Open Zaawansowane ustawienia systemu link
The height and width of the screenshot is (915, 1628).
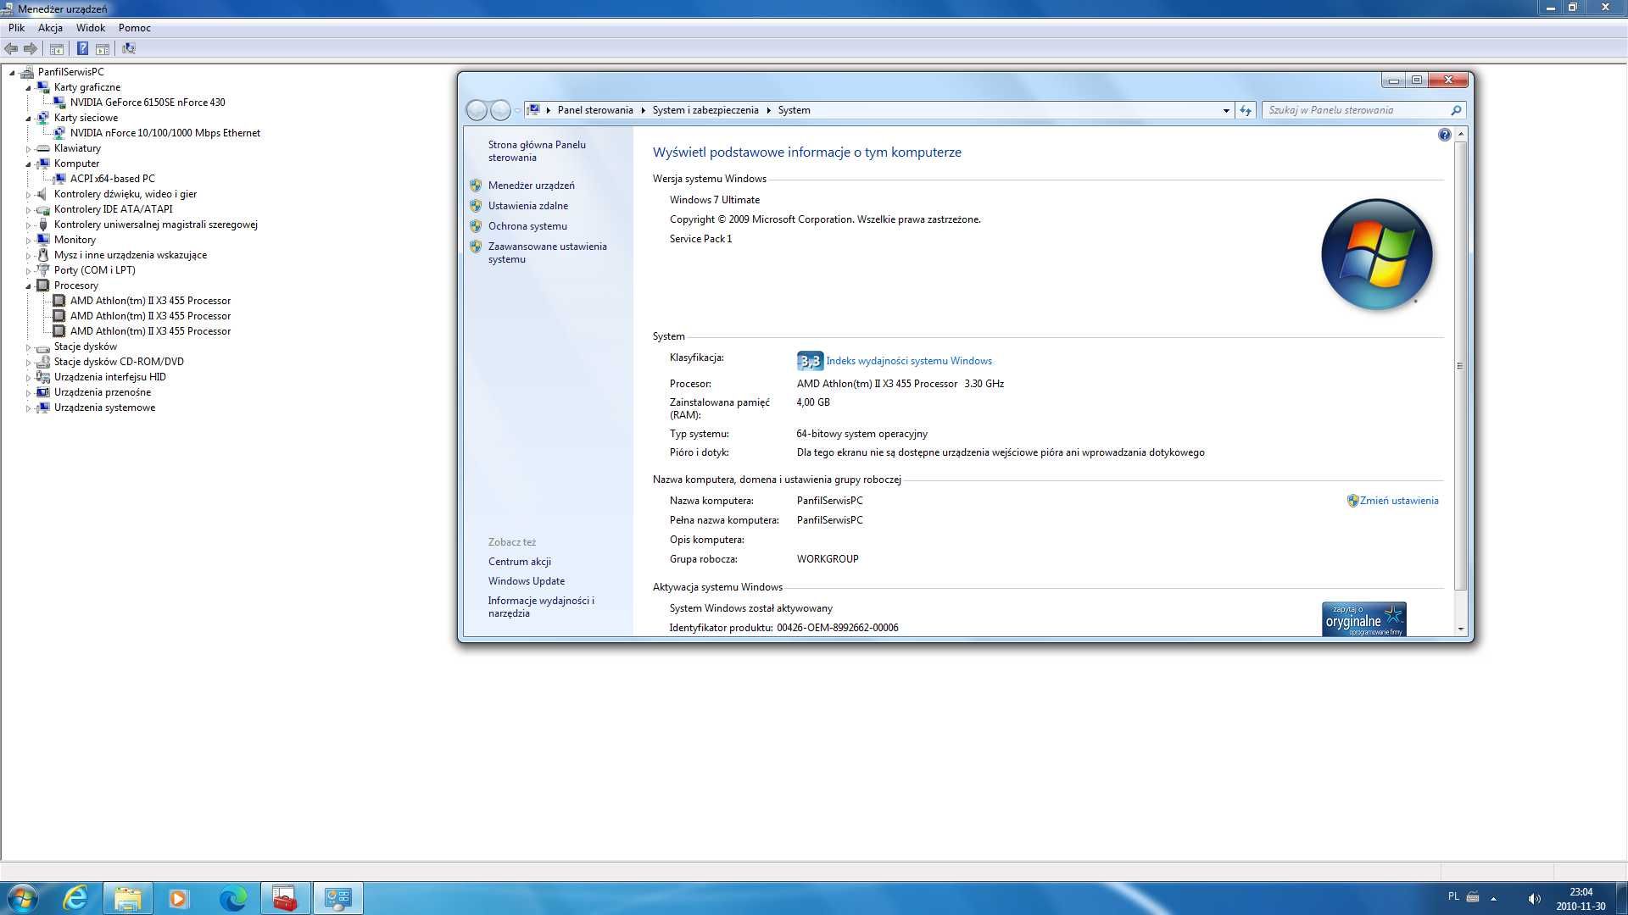(x=547, y=252)
